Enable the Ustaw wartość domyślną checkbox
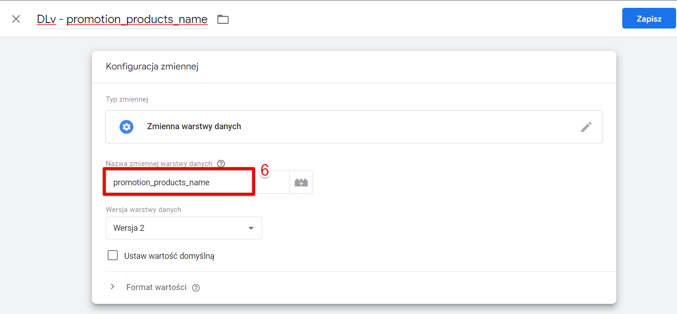The width and height of the screenshot is (677, 314). tap(113, 255)
